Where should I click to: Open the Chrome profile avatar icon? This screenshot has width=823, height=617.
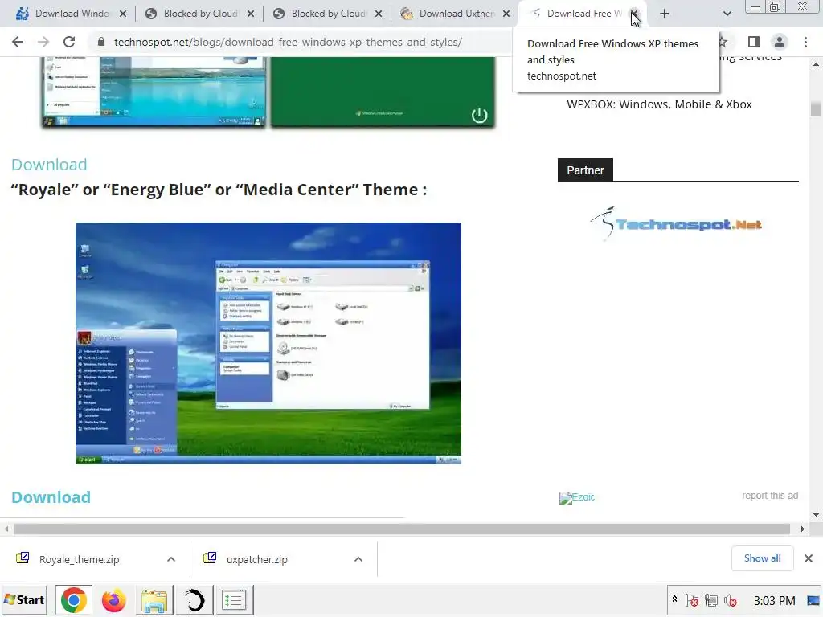(x=780, y=42)
